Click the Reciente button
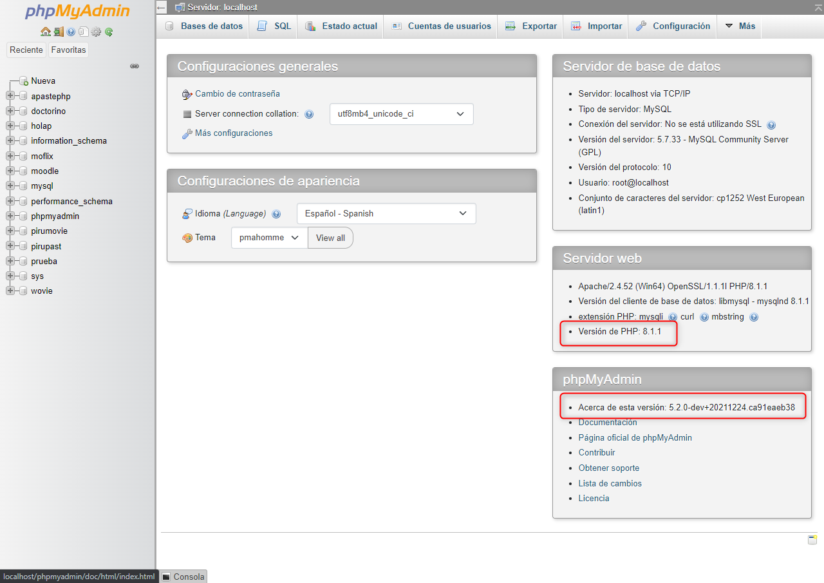This screenshot has width=824, height=583. pos(26,50)
